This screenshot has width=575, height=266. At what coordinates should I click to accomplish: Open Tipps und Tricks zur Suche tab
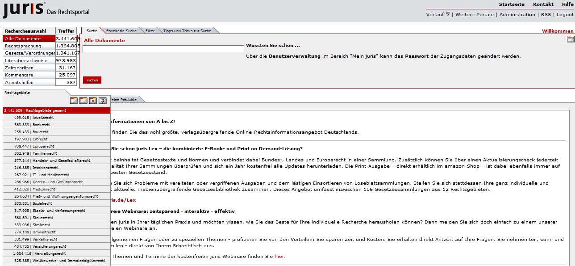point(187,31)
